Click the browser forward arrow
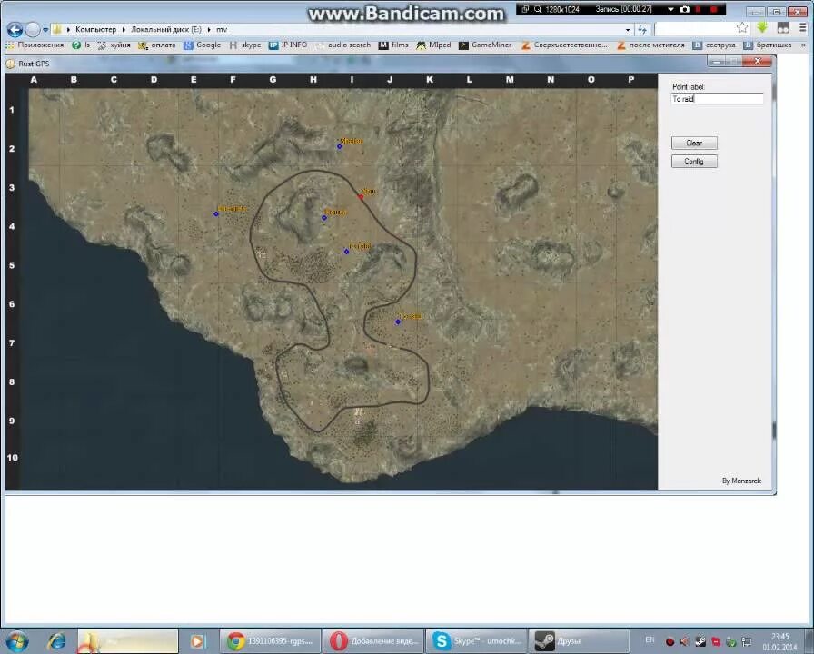Screen dimensions: 814x654 click(33, 30)
